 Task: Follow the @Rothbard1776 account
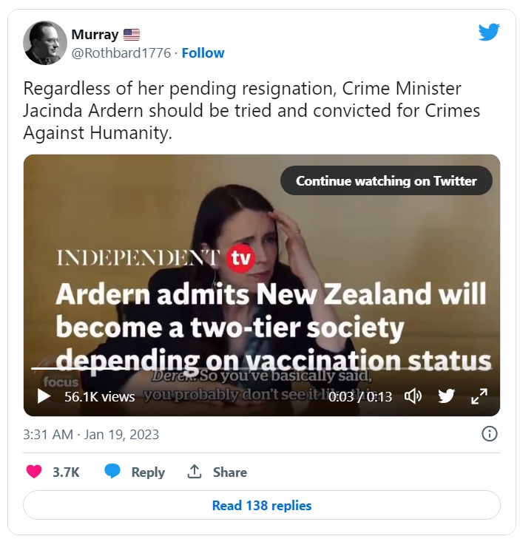click(x=203, y=53)
